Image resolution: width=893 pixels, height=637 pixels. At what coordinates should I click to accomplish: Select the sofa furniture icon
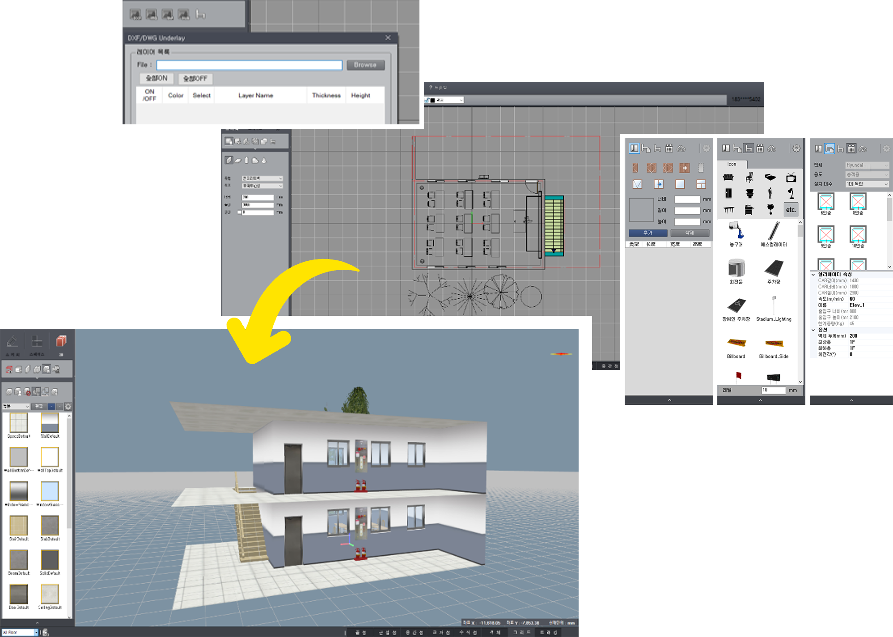(x=728, y=178)
